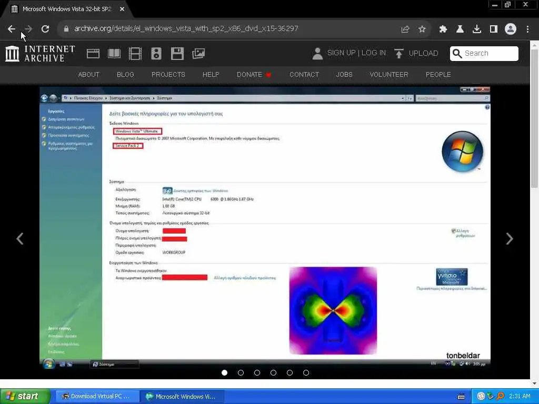Open the PEOPLE menu item
The image size is (539, 404).
coord(438,75)
